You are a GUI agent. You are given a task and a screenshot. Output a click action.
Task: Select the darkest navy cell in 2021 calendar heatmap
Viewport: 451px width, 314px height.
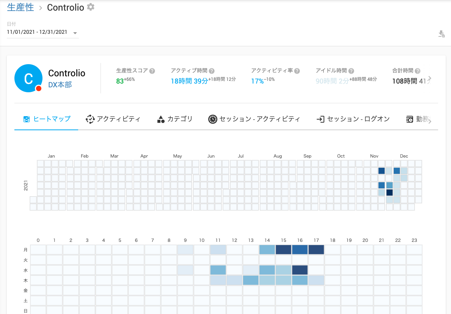click(x=389, y=192)
